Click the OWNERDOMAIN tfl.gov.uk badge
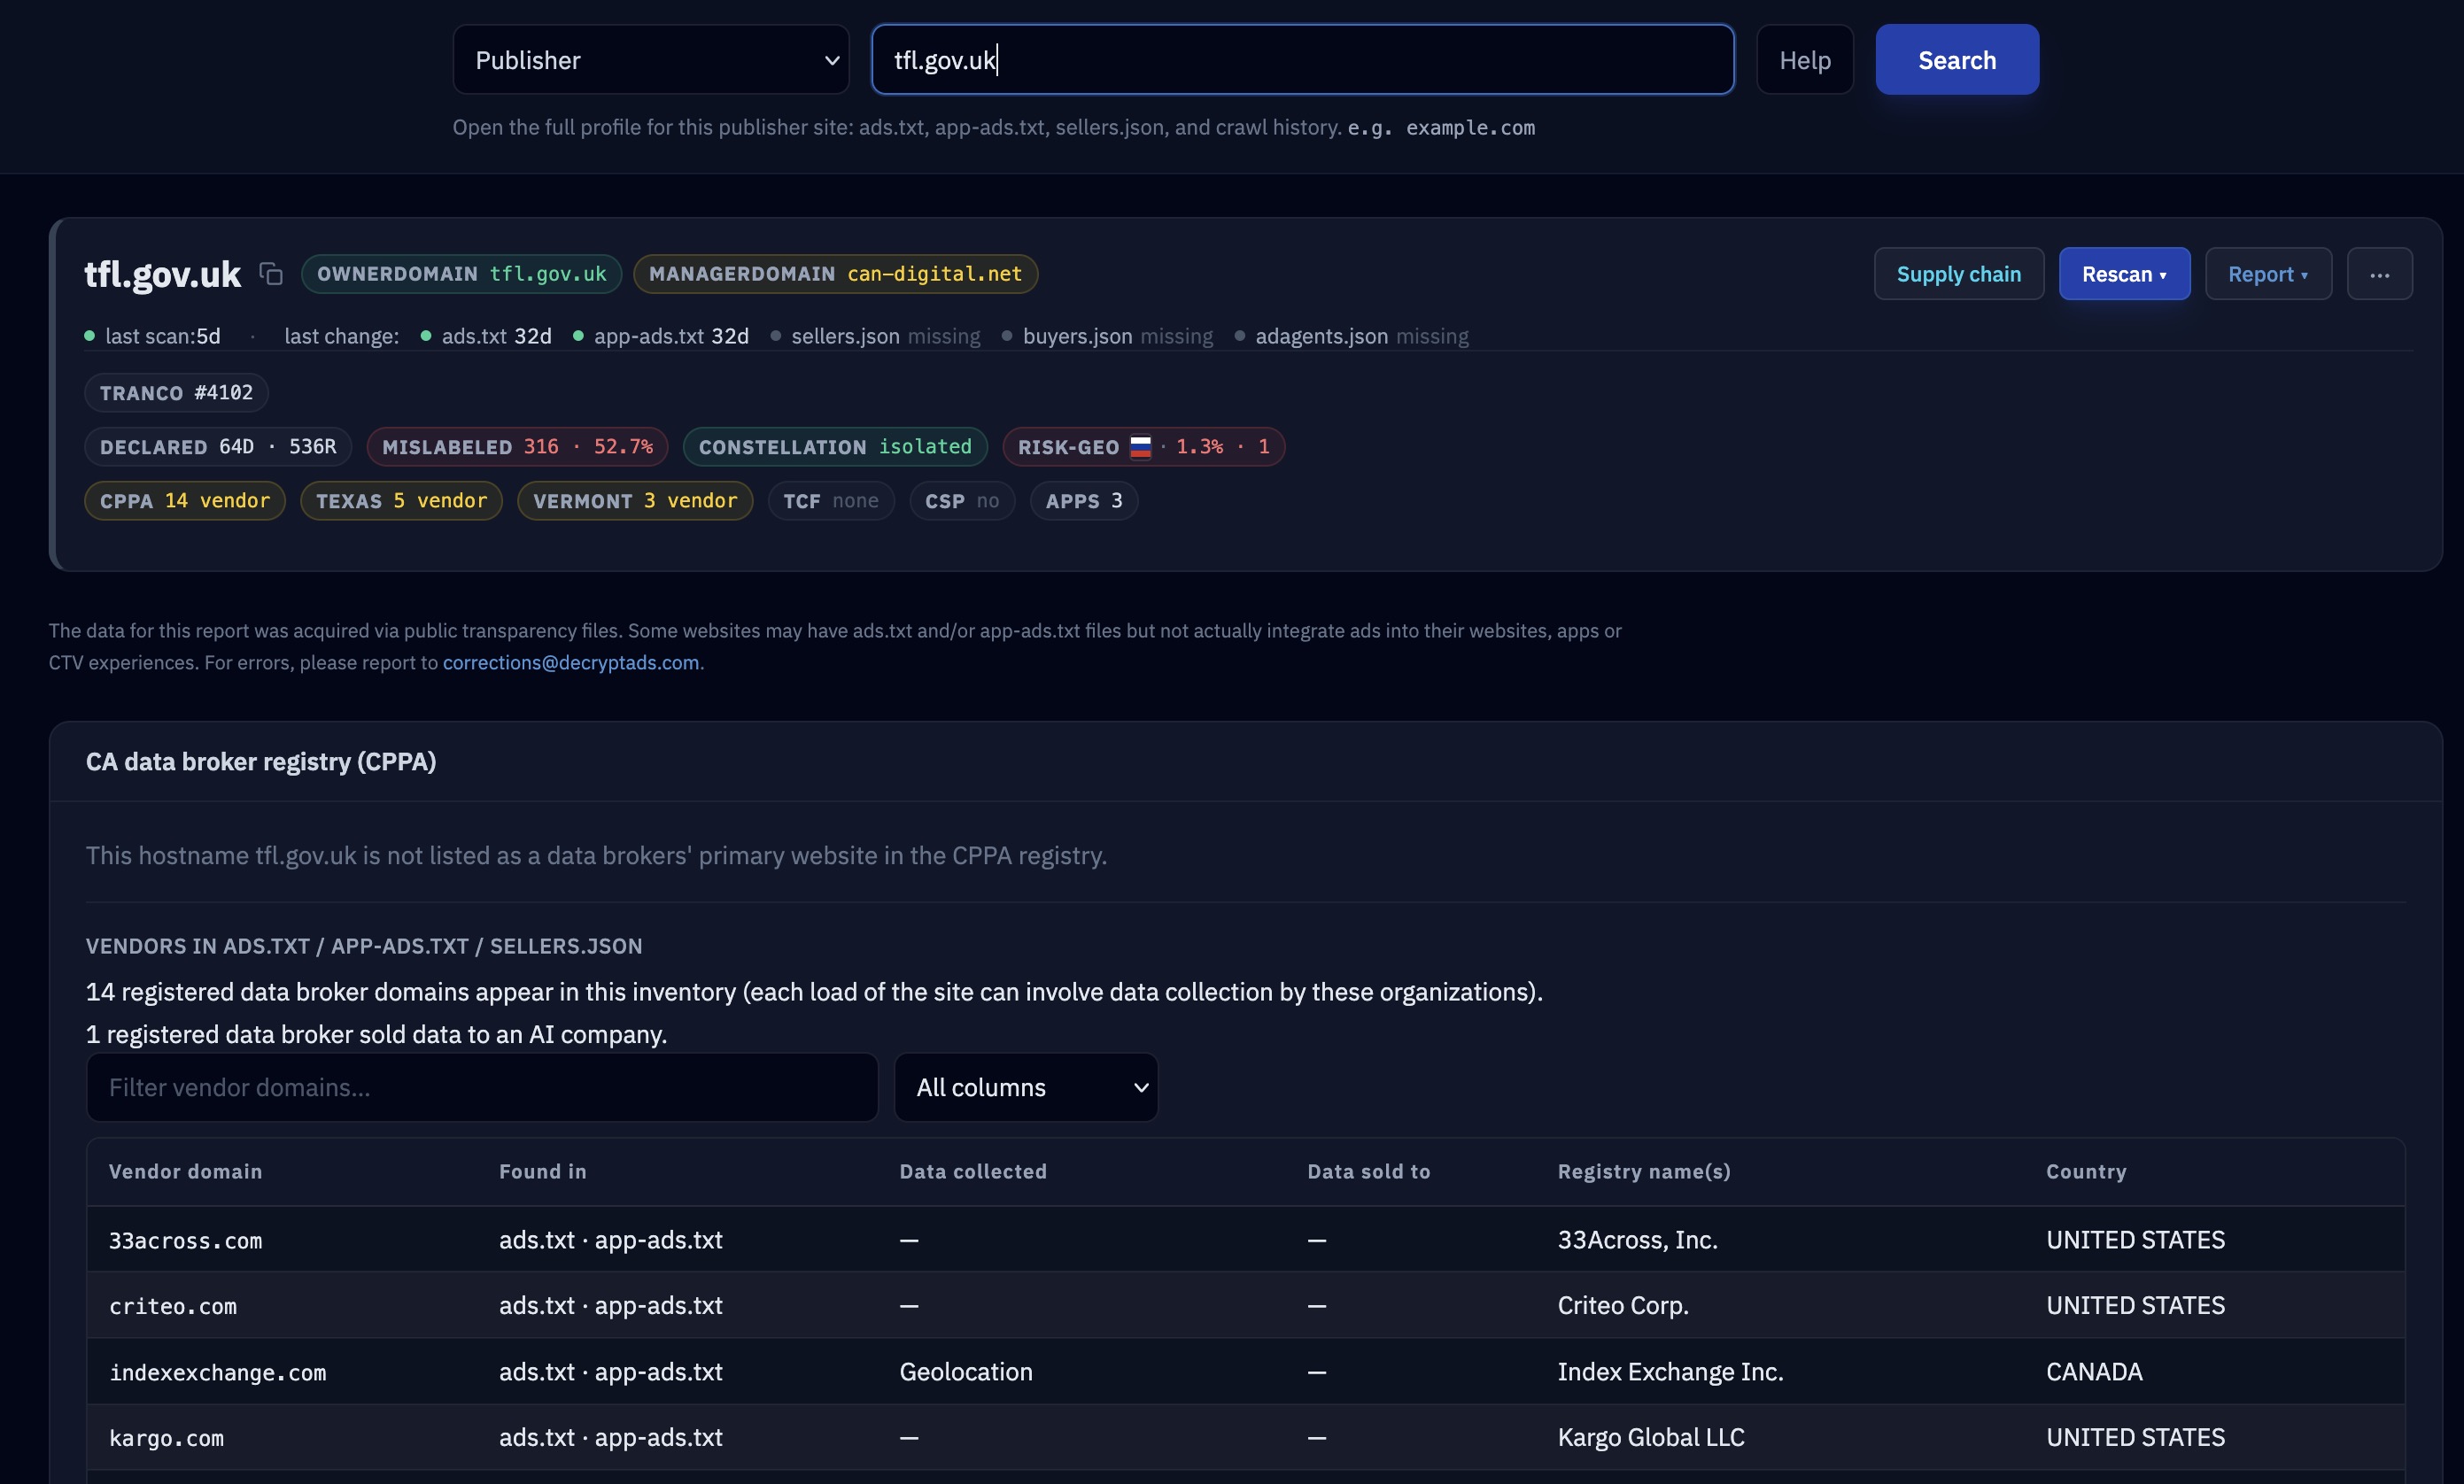Image resolution: width=2464 pixels, height=1484 pixels. coord(461,274)
